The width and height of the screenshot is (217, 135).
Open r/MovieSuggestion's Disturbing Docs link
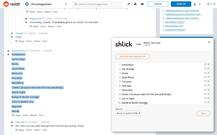183,14
